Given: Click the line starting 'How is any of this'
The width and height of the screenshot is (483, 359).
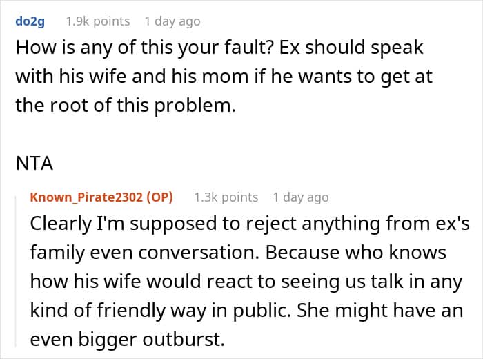Looking at the screenshot, I should pos(219,50).
